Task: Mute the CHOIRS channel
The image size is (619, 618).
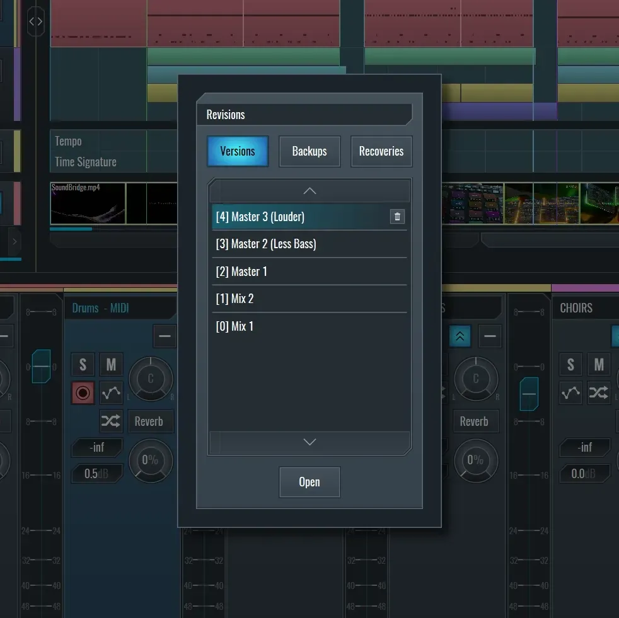Action: point(598,365)
